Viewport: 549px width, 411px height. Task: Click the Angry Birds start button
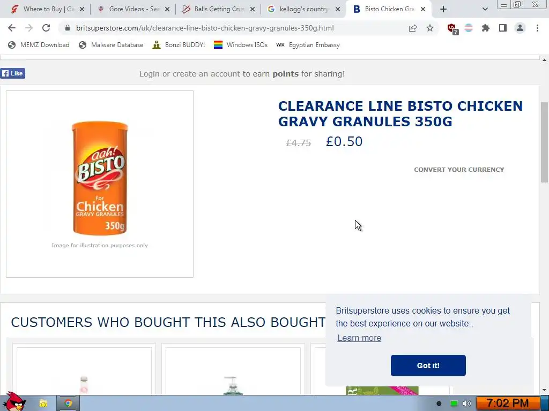pos(14,402)
